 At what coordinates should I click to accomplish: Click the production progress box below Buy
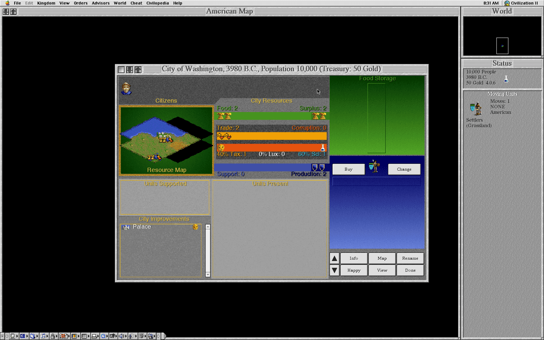click(376, 181)
